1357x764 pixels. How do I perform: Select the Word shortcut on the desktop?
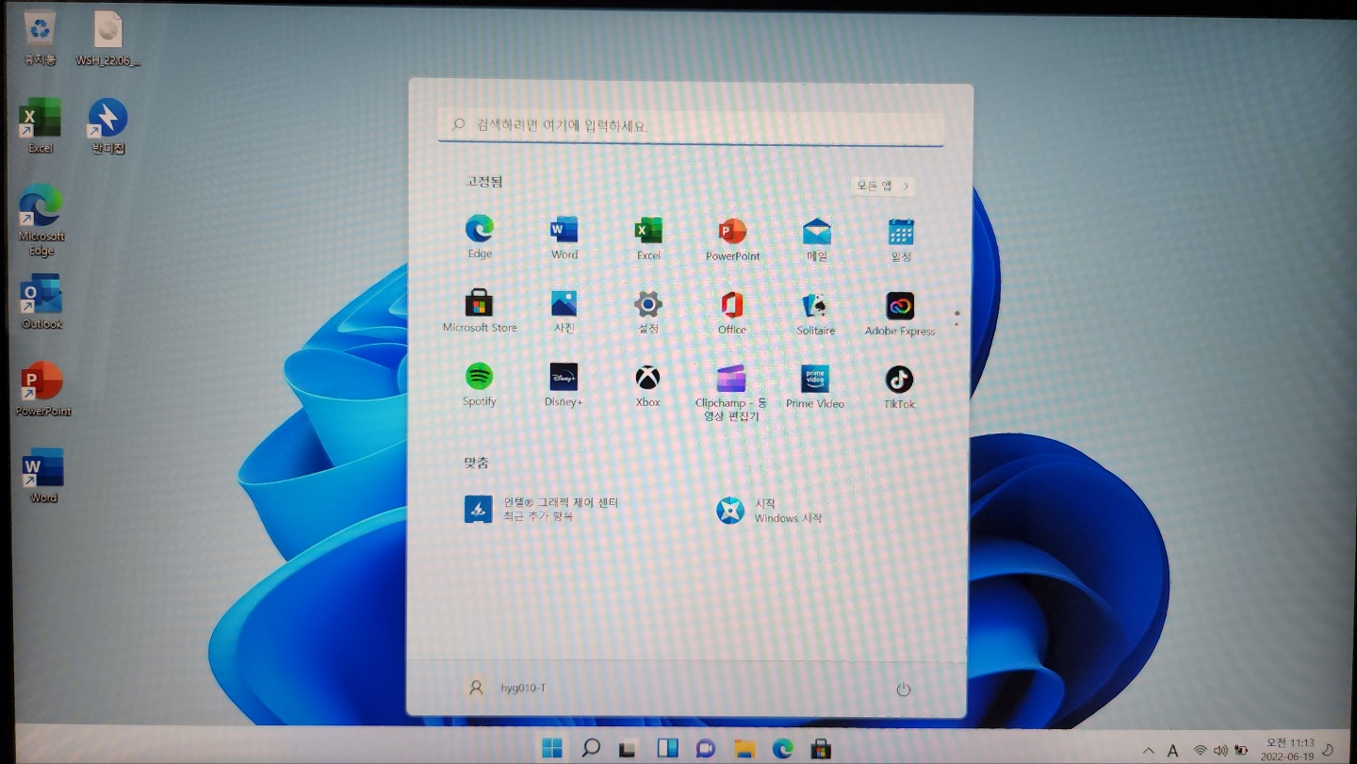[x=43, y=476]
